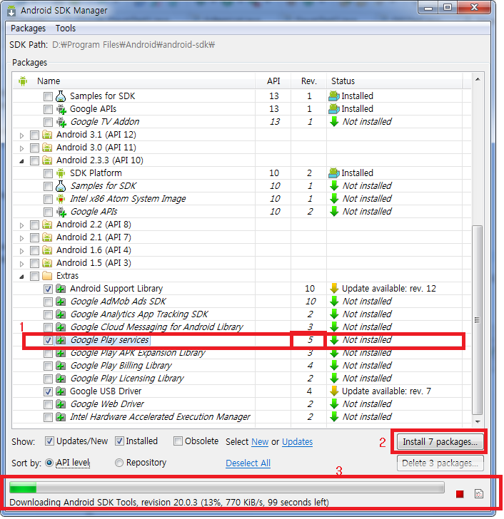Select the Google Cloud Messaging for Android Library row

click(x=242, y=327)
